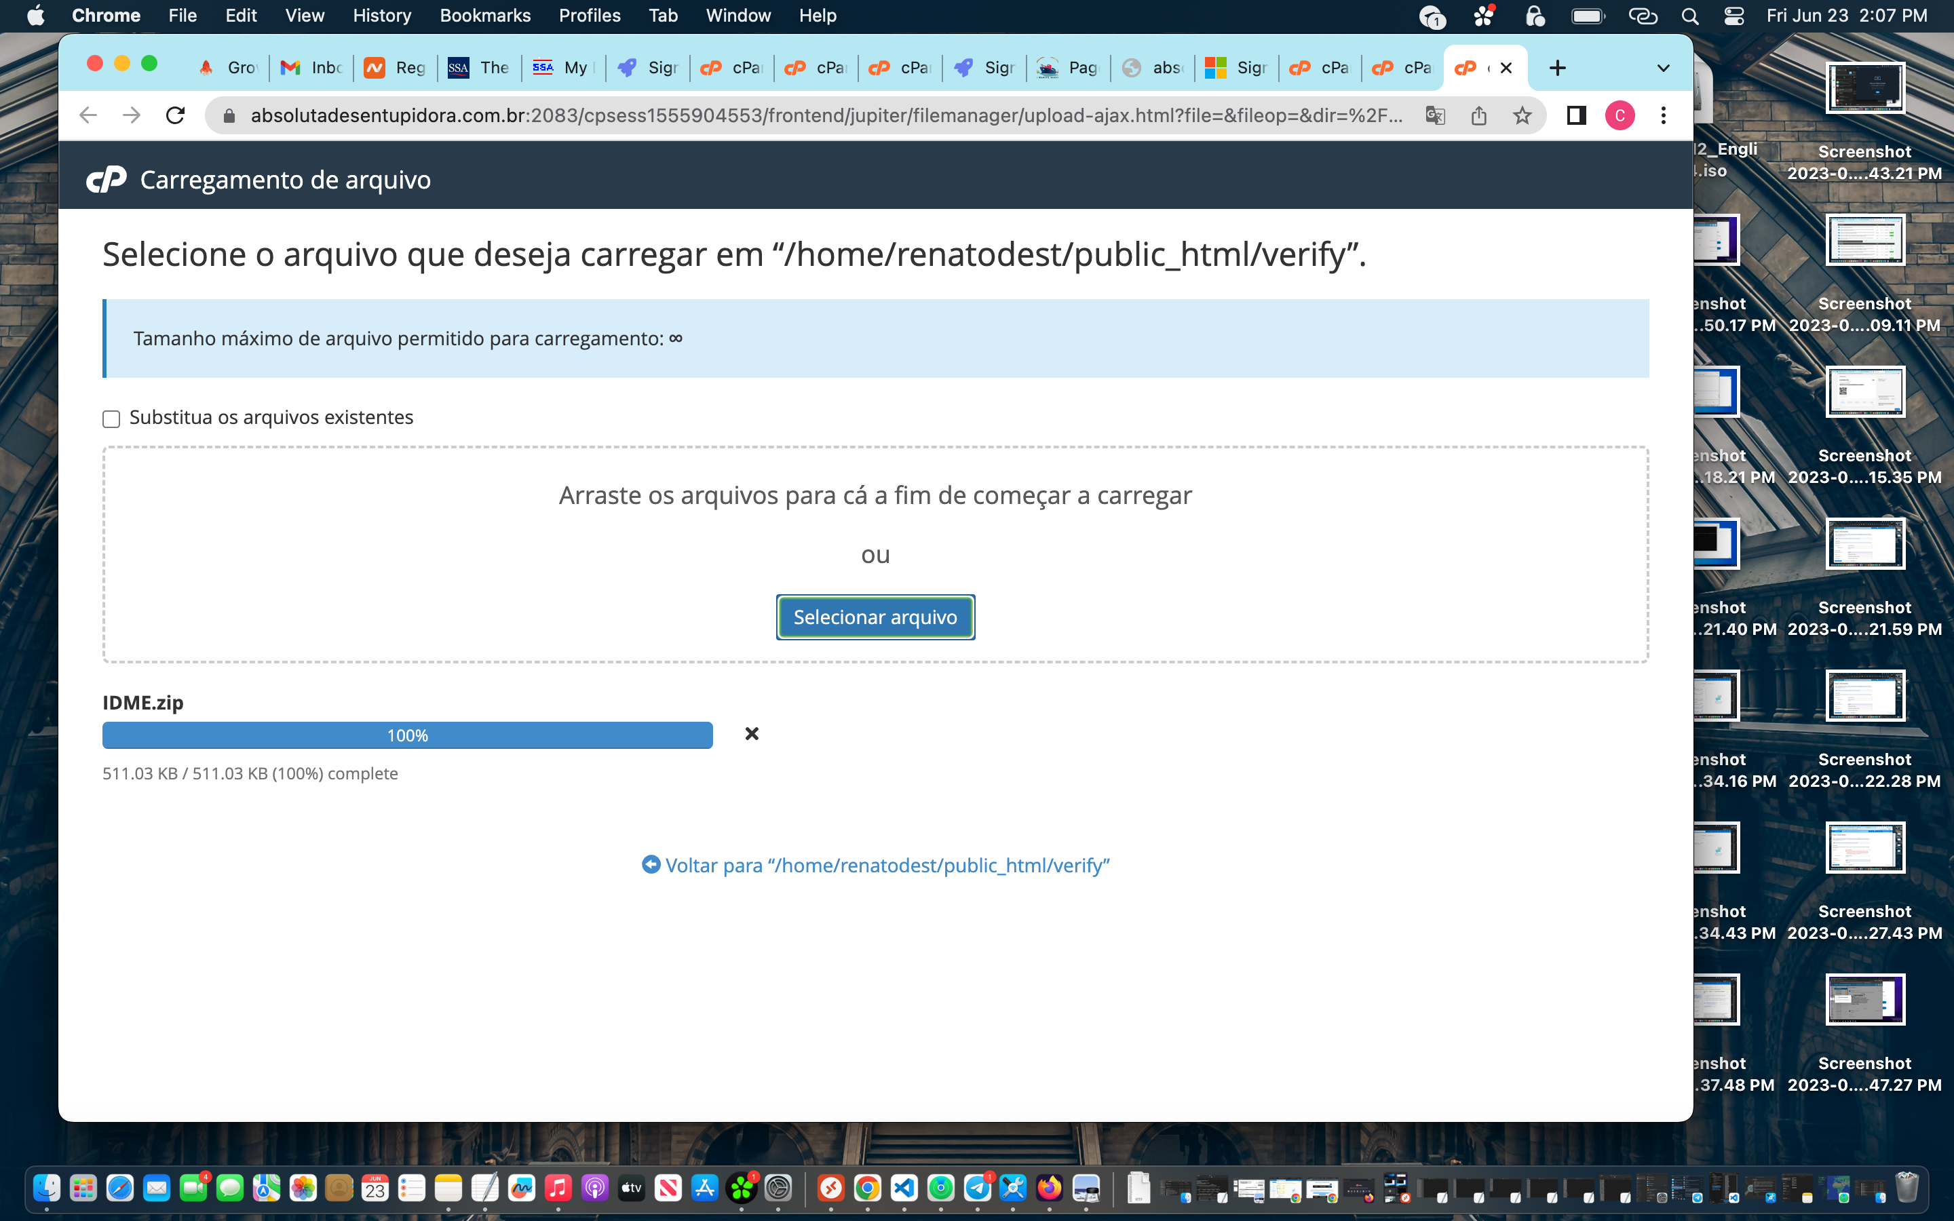Image resolution: width=1954 pixels, height=1221 pixels.
Task: Toggle Chrome side panel
Action: [x=1575, y=115]
